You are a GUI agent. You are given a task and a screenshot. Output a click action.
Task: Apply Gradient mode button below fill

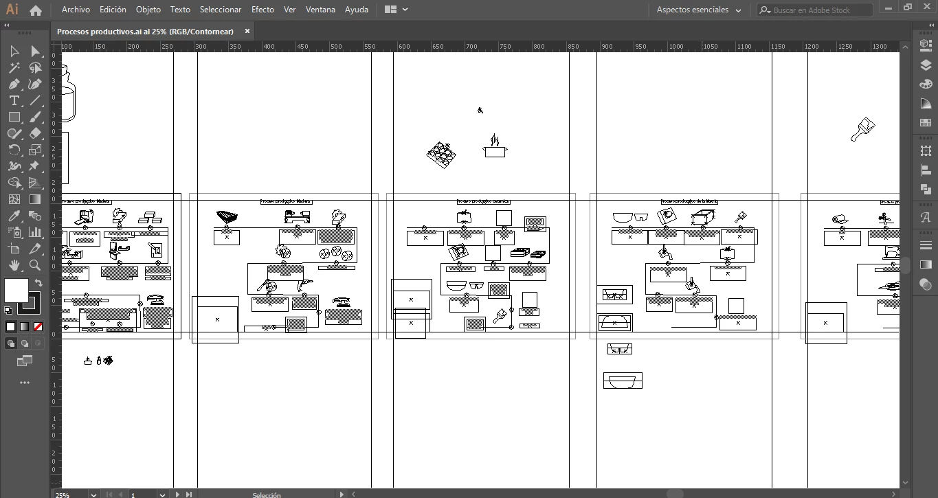click(x=24, y=327)
